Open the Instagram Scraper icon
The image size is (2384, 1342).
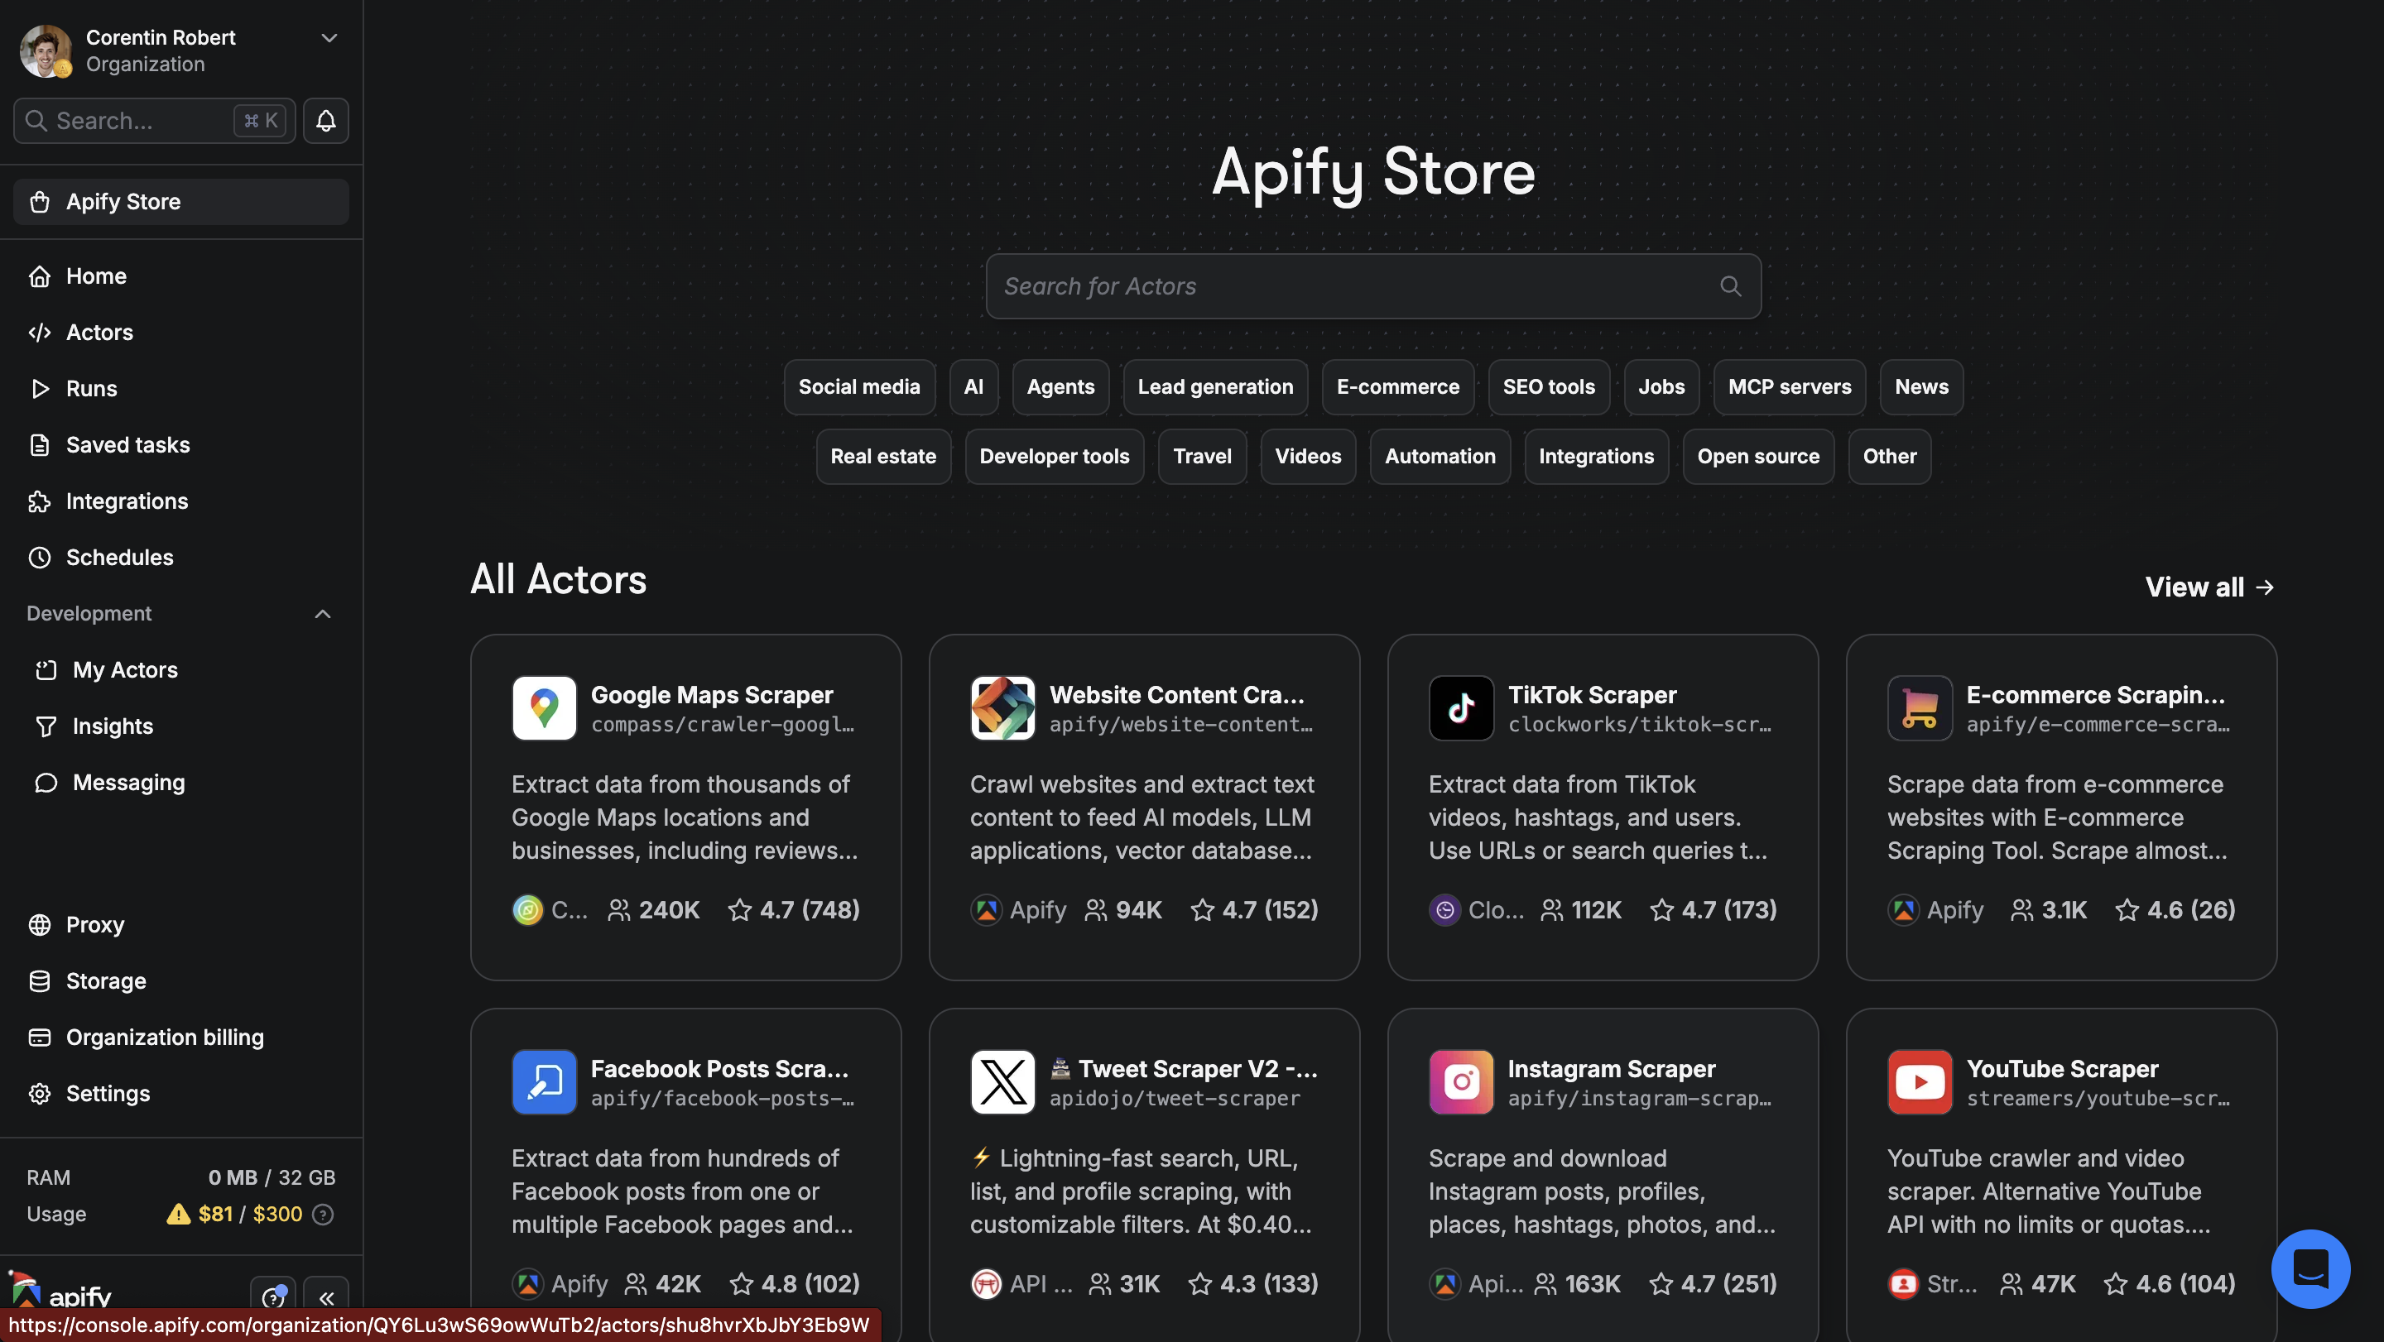pos(1461,1081)
